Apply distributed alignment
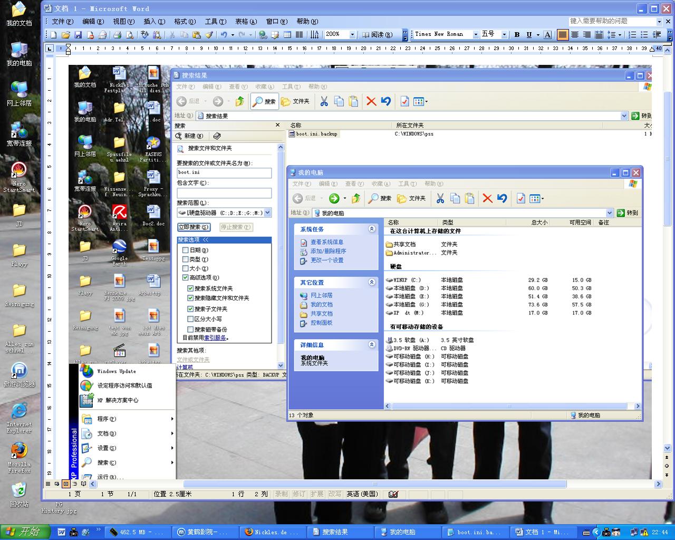The height and width of the screenshot is (540, 675). pyautogui.click(x=599, y=35)
